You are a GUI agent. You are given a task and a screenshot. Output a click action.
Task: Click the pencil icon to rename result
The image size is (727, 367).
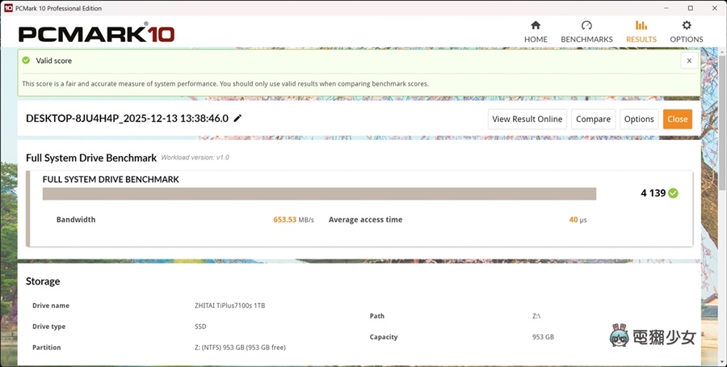(237, 119)
